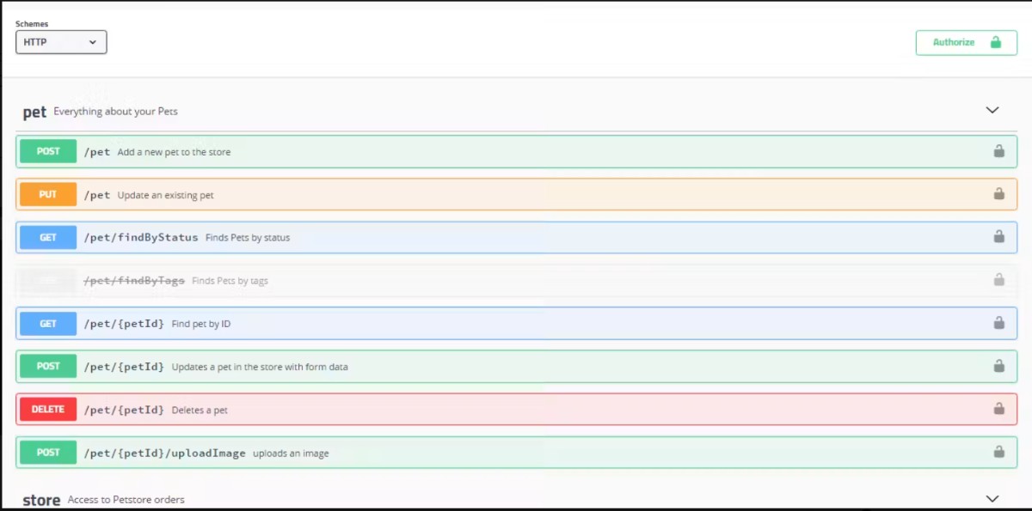Click lock icon on /pet/findByStatus row
This screenshot has height=511, width=1032.
(998, 236)
